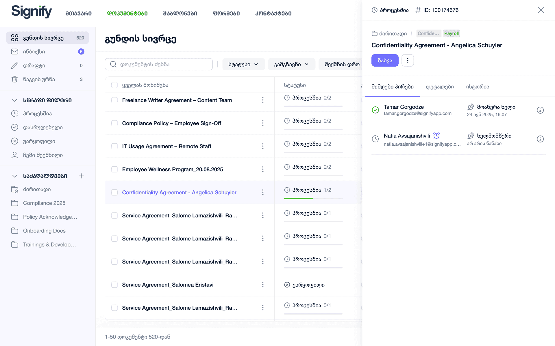
Task: Add a new folder with the plus icon
Action: (x=81, y=176)
